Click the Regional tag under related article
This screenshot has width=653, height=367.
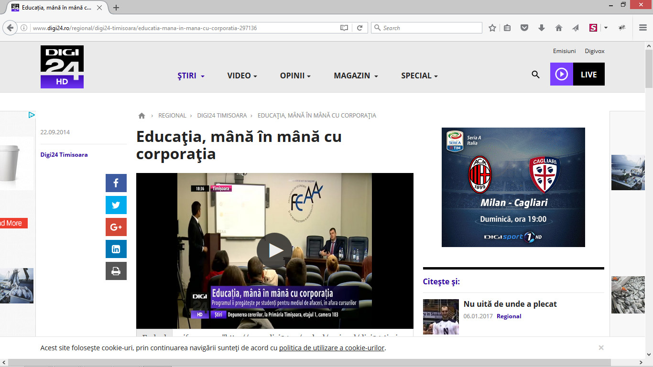[509, 316]
